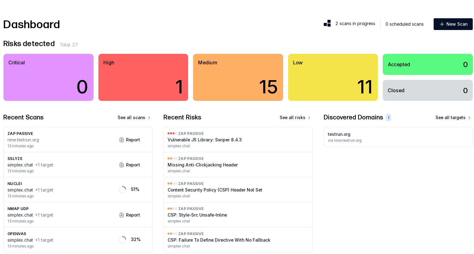The image size is (474, 254).
Task: Open the Accepted risks tile
Action: [428, 64]
